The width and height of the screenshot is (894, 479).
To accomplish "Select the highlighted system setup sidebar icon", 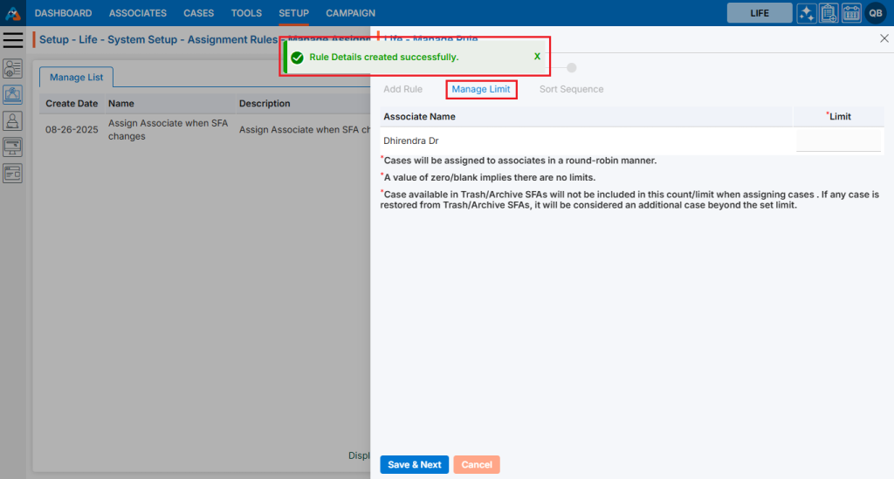I will click(13, 95).
